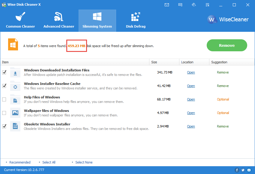Open location of Windows Installer Baseline Cache

pyautogui.click(x=191, y=86)
